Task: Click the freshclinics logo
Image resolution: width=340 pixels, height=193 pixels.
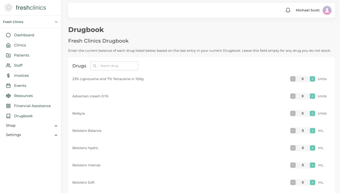Action: pos(25,7)
